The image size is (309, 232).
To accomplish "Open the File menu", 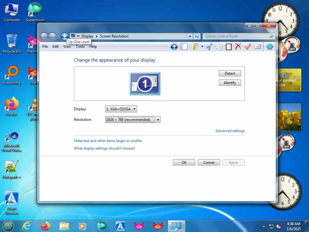I will (45, 47).
